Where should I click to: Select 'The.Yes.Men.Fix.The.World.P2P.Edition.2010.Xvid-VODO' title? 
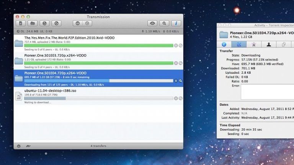[x=69, y=38]
